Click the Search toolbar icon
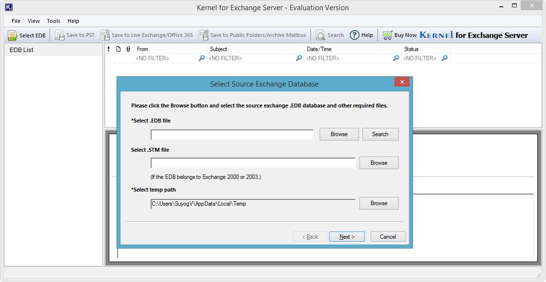 (321, 35)
